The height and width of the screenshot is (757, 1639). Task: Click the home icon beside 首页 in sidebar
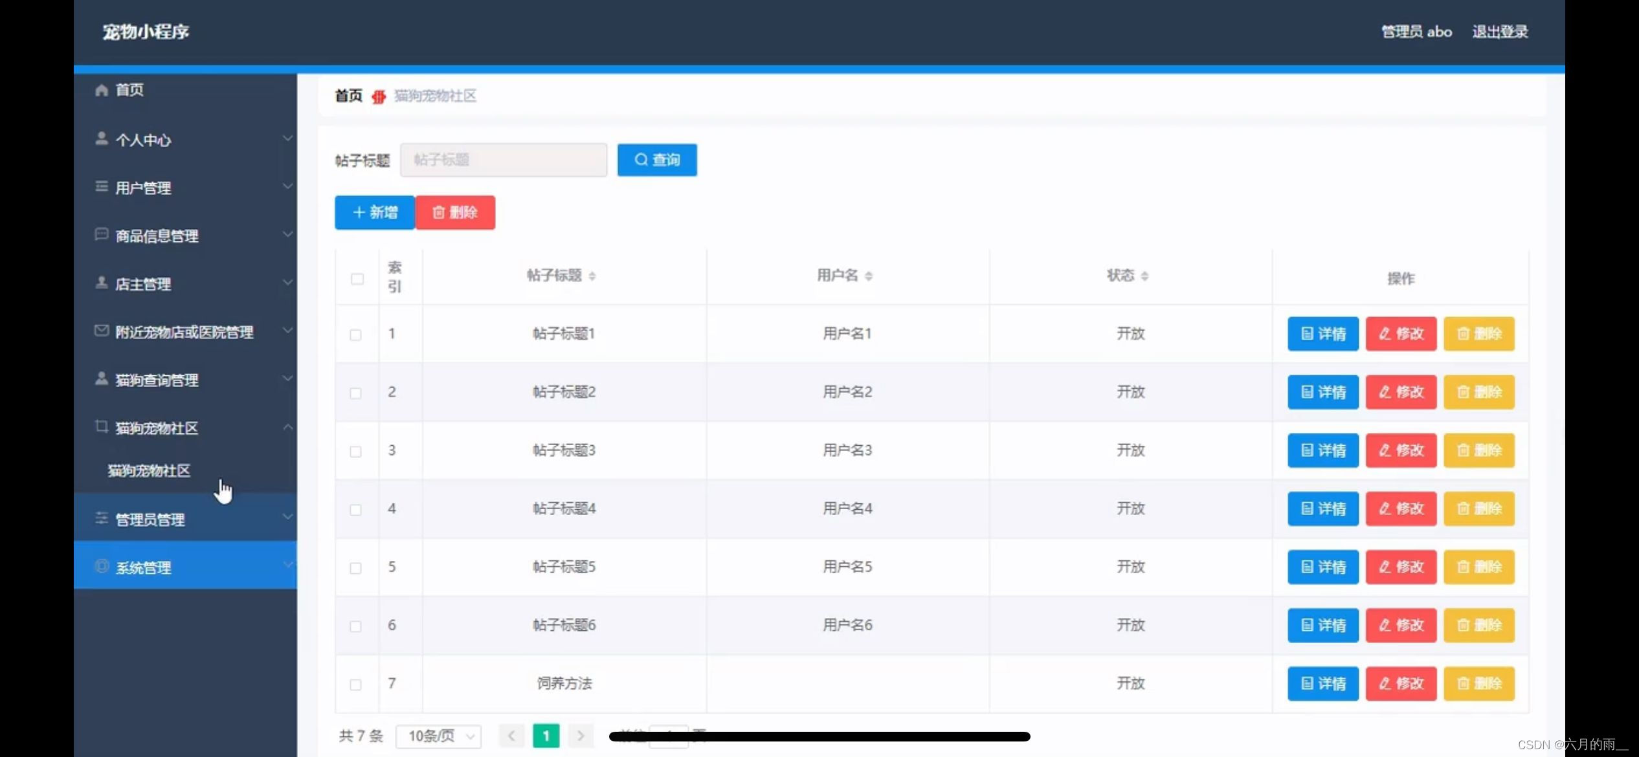pos(101,90)
